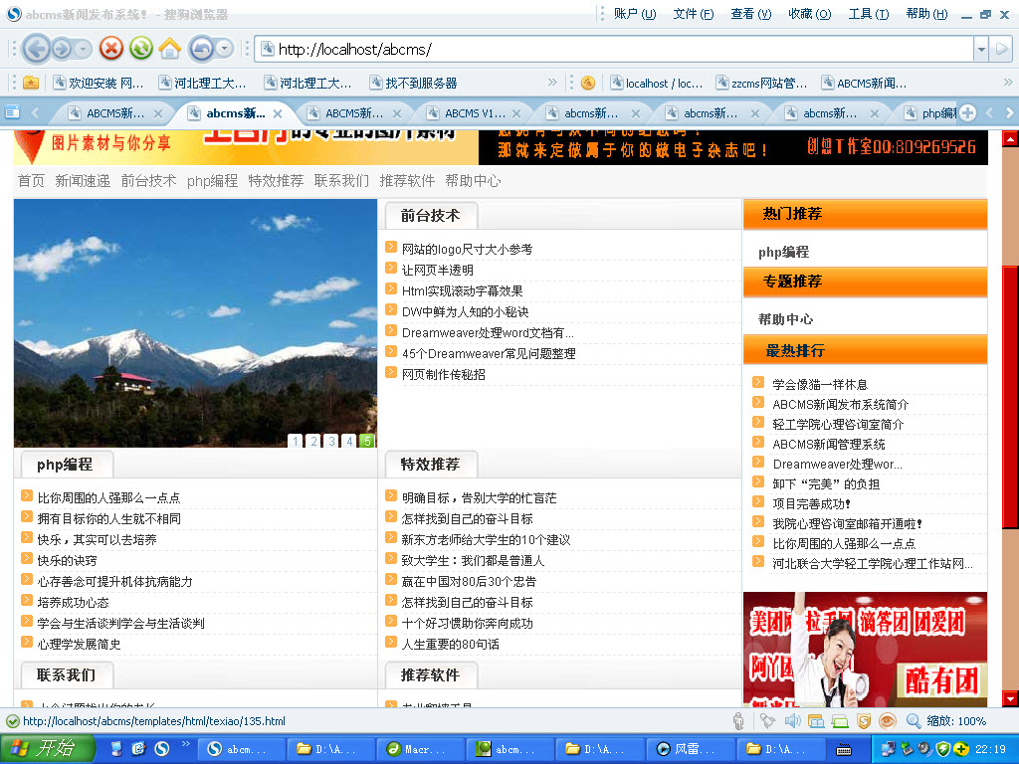The width and height of the screenshot is (1019, 764).
Task: Mute page sounds with the speaker icon
Action: click(792, 721)
